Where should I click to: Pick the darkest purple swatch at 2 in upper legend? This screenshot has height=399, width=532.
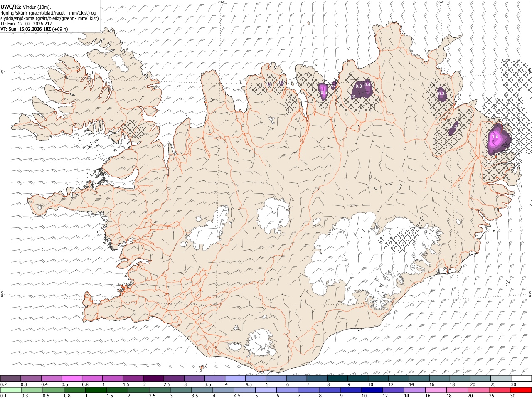coord(153,378)
